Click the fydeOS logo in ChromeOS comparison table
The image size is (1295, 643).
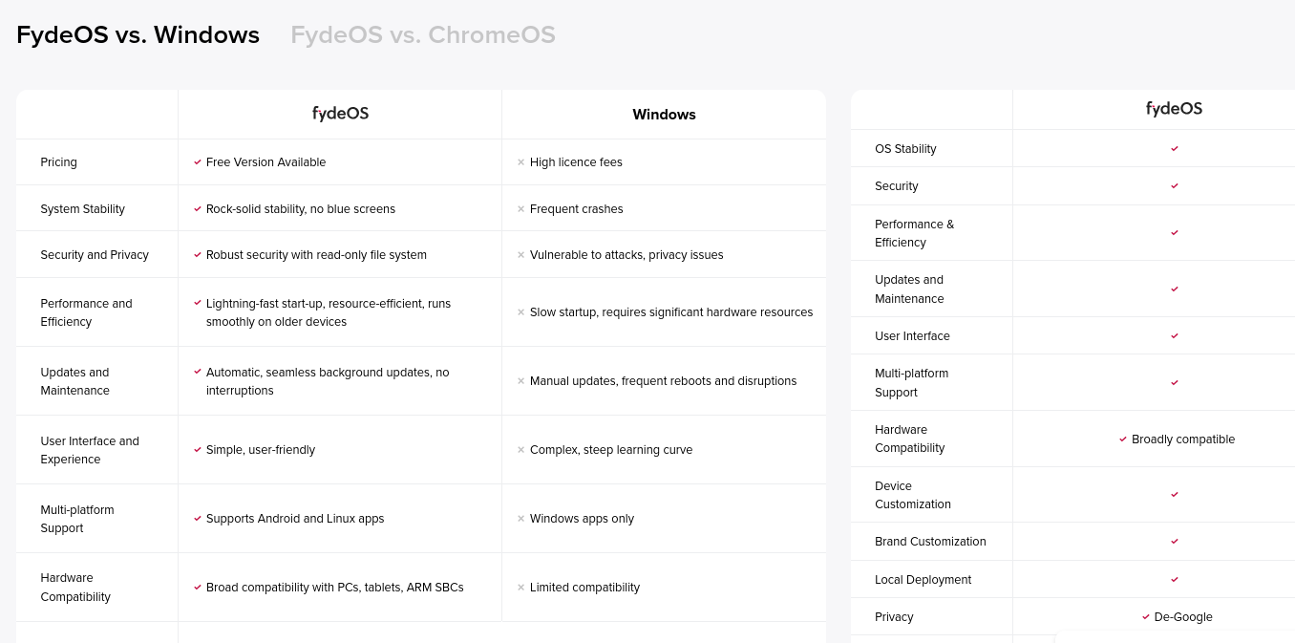[x=1174, y=109]
